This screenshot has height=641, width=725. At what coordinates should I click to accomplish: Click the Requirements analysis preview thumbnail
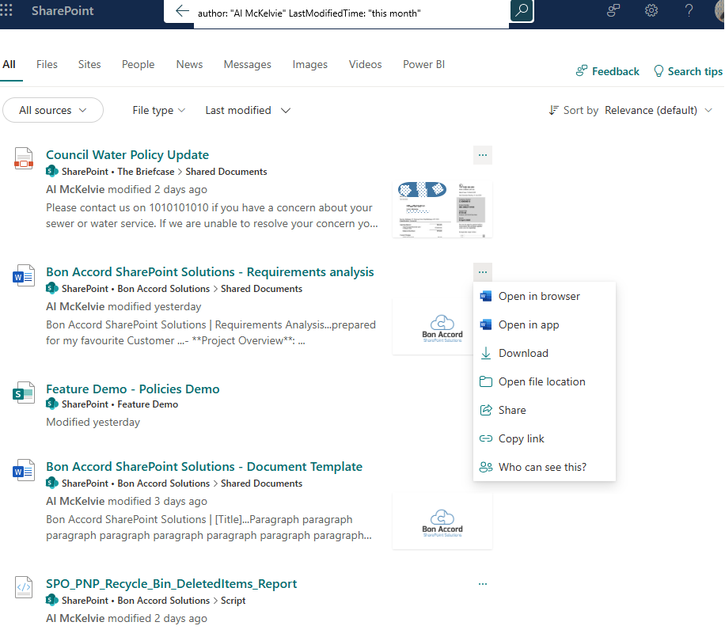coord(433,327)
